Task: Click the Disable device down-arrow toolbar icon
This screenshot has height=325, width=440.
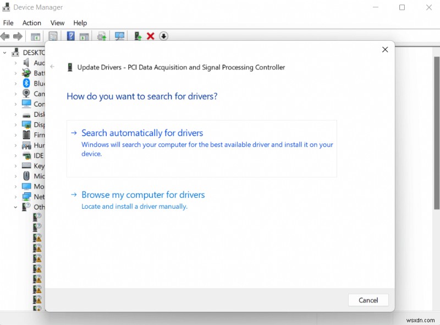Action: 163,36
